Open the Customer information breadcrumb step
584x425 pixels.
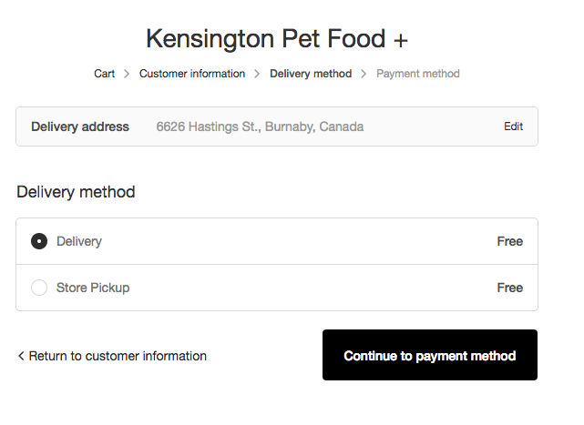192,74
